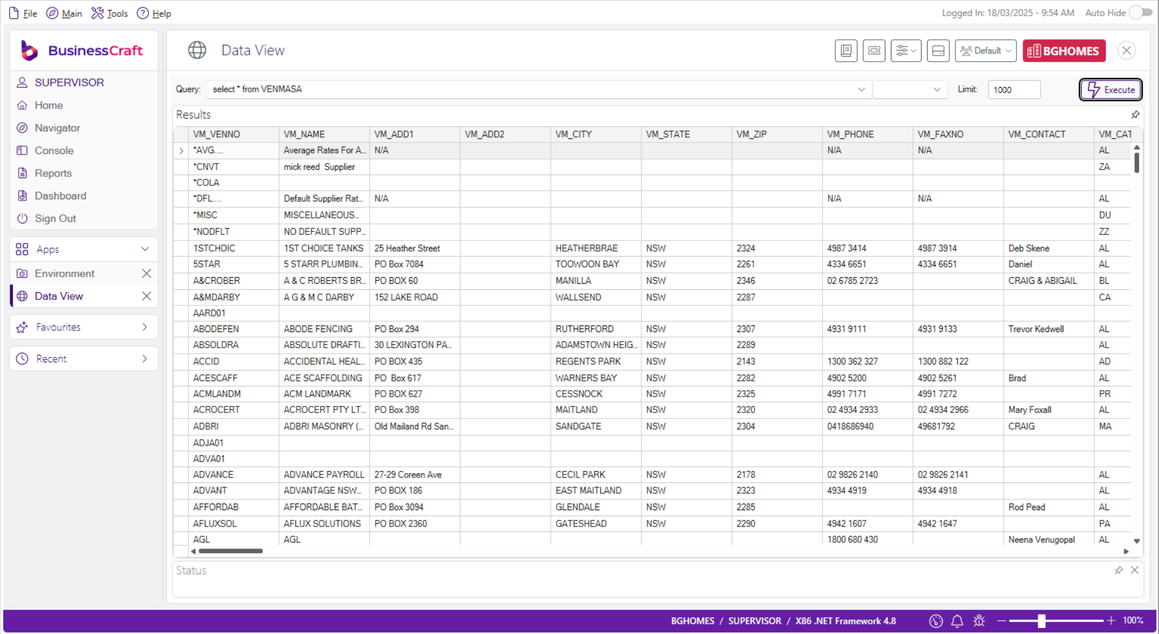Open Console in the sidebar
This screenshot has width=1159, height=634.
point(54,150)
